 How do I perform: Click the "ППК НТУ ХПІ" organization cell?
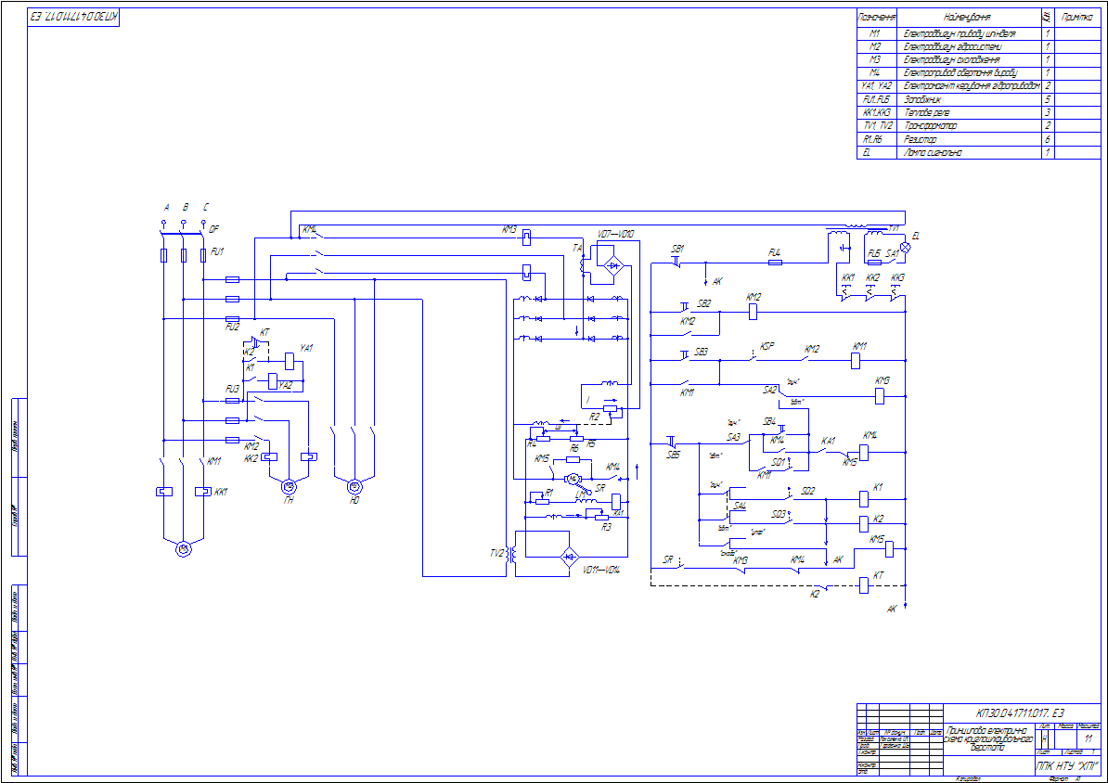[x=1067, y=765]
